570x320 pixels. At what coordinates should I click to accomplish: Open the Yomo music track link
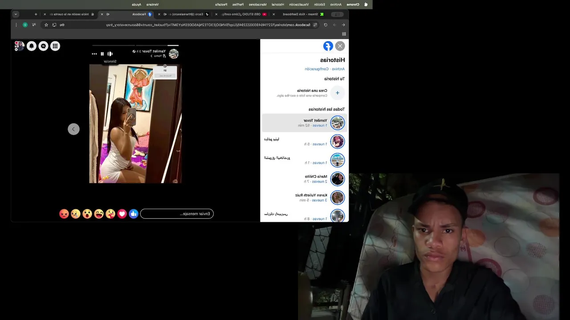point(158,56)
